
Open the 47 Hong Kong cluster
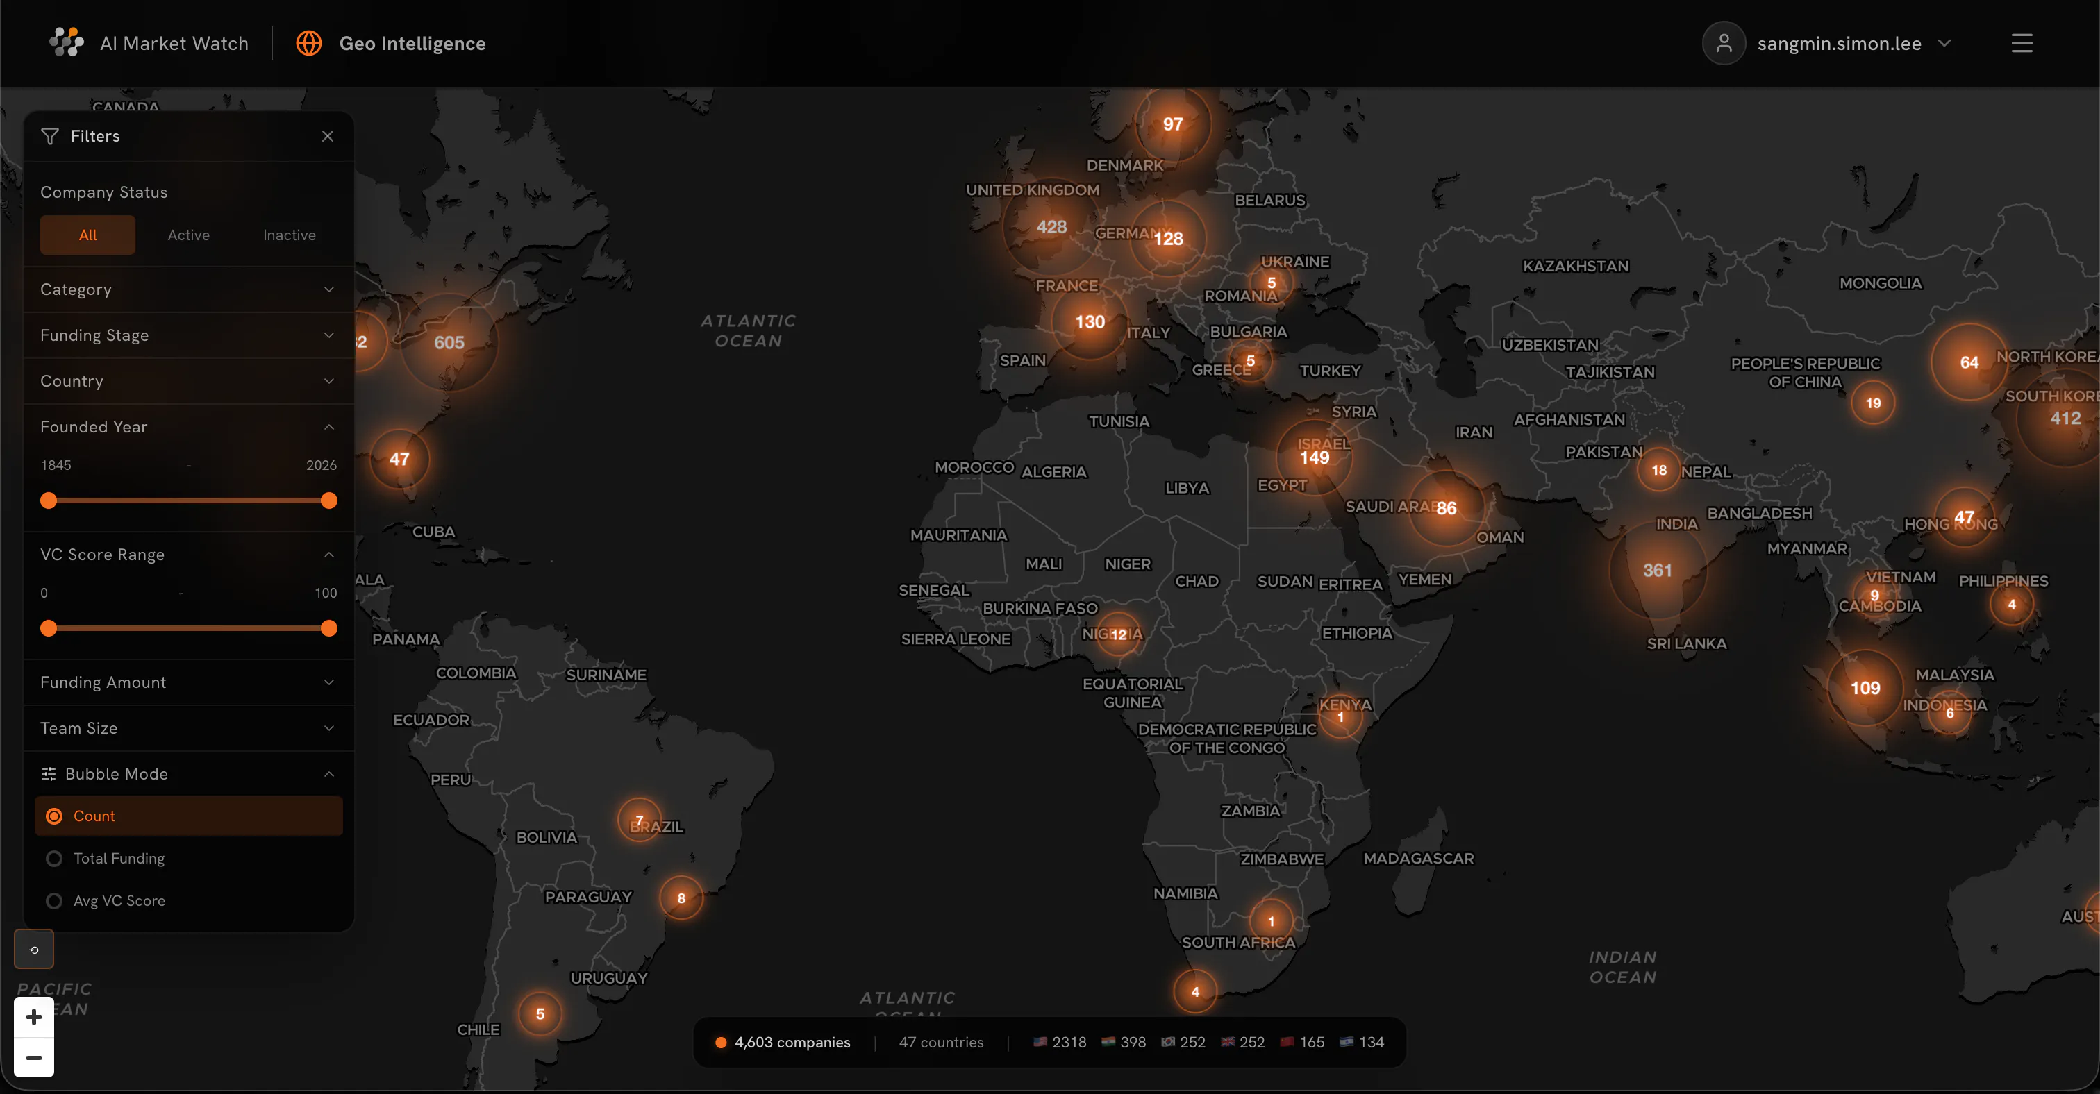point(1964,517)
